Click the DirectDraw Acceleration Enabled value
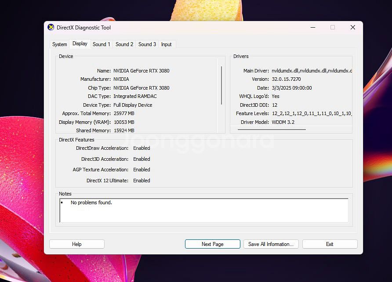392x282 pixels. pos(142,148)
